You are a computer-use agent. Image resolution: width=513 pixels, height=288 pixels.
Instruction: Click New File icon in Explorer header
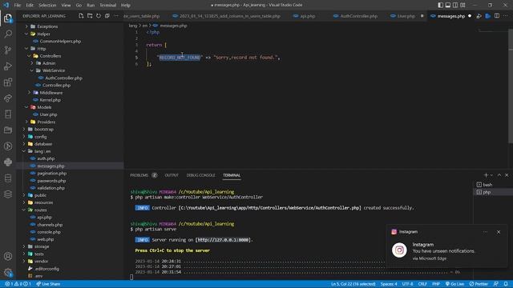81,16
